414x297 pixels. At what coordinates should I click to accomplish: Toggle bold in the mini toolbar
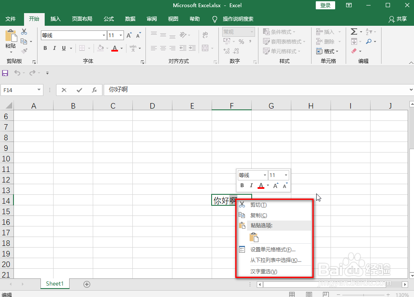242,185
